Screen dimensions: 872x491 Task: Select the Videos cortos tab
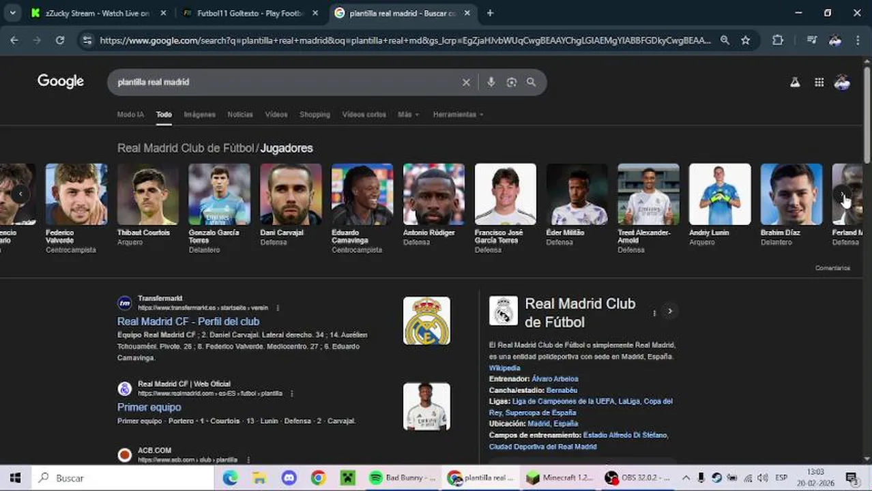pyautogui.click(x=364, y=115)
